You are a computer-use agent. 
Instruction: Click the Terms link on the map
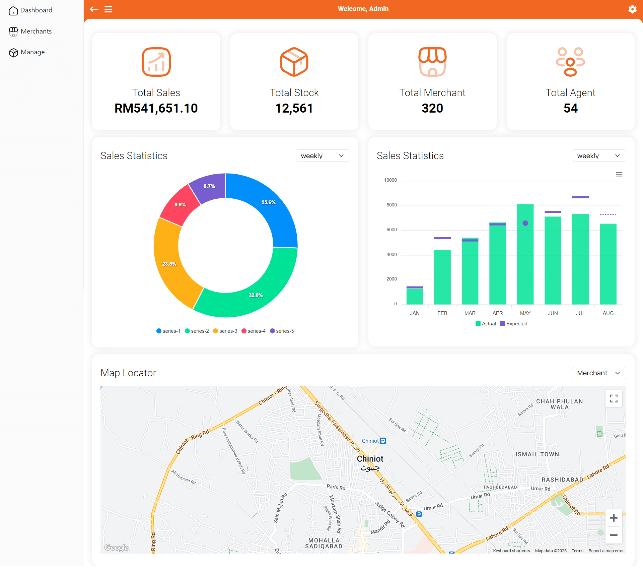click(x=577, y=551)
